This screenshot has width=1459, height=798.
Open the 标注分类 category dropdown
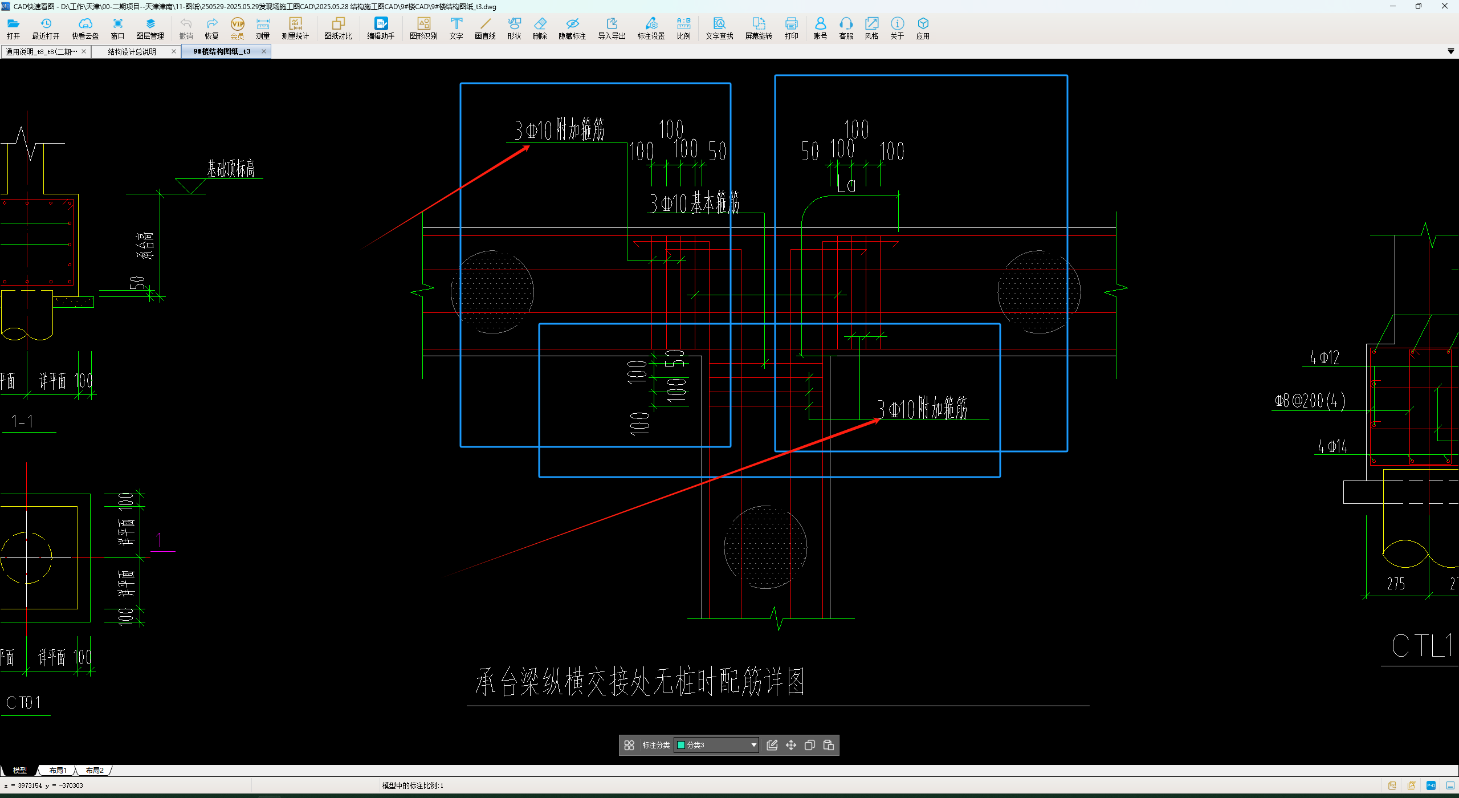pos(716,745)
